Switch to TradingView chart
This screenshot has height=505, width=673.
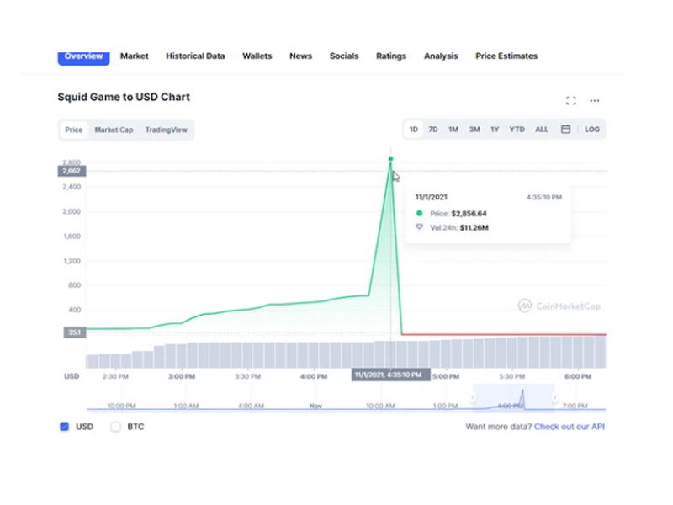pyautogui.click(x=166, y=130)
